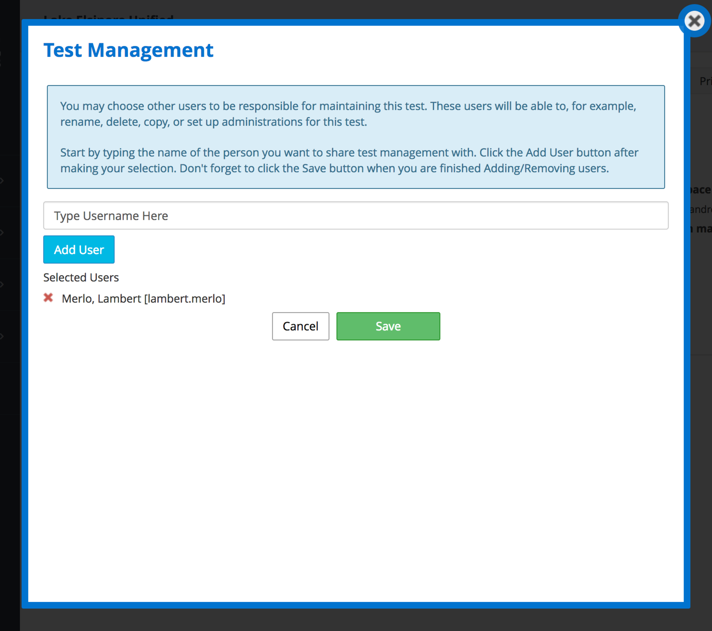Screen dimensions: 712x631
Task: Select the Merlo, Lambert [lambert.merlo] entry
Action: pyautogui.click(x=143, y=299)
